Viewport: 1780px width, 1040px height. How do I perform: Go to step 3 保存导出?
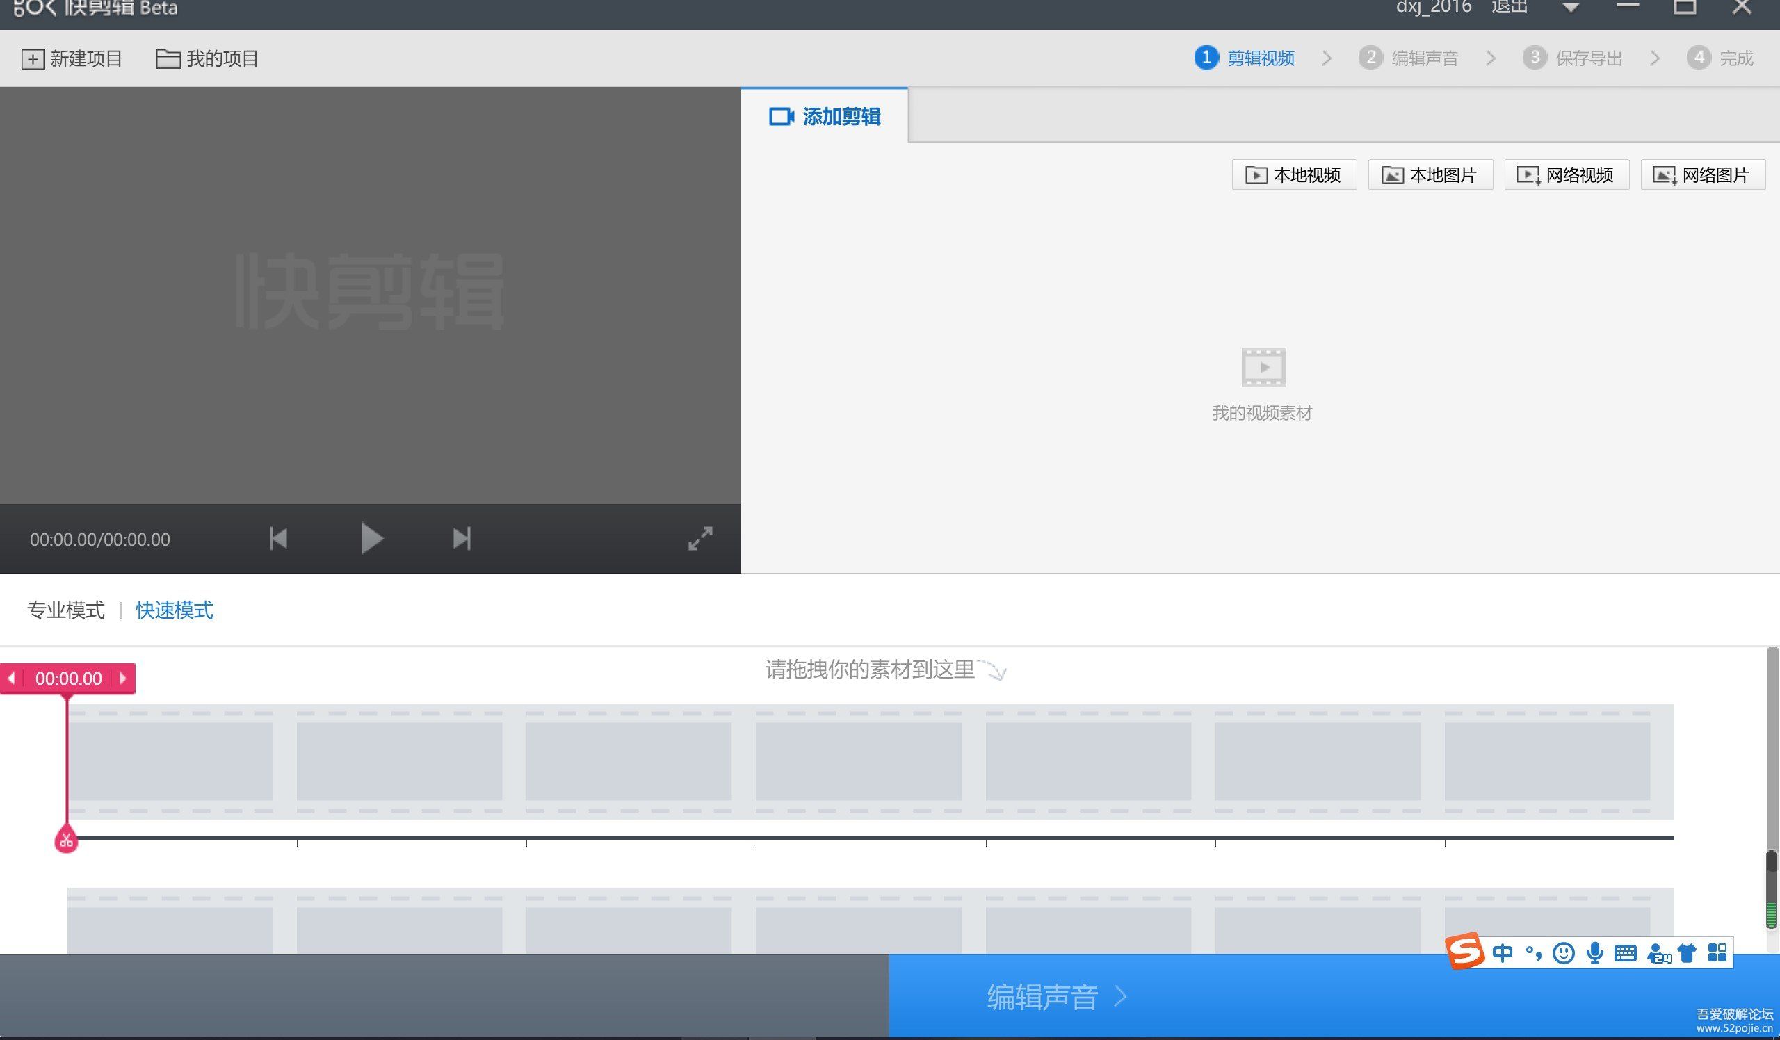pyautogui.click(x=1572, y=58)
